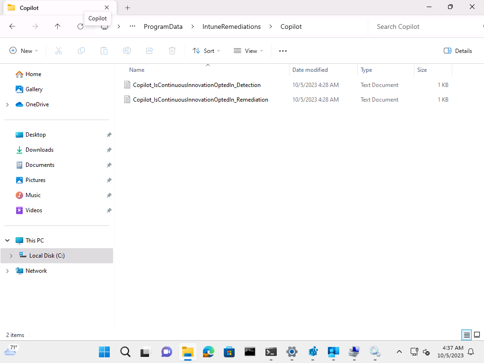Select OneDrive in navigation pane

tap(37, 104)
